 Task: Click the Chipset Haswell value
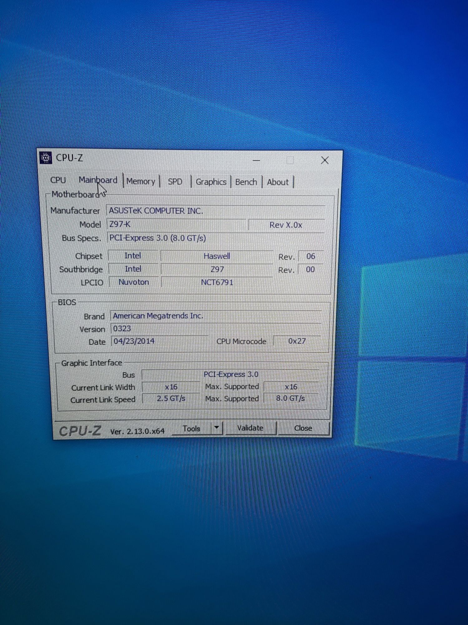[217, 256]
